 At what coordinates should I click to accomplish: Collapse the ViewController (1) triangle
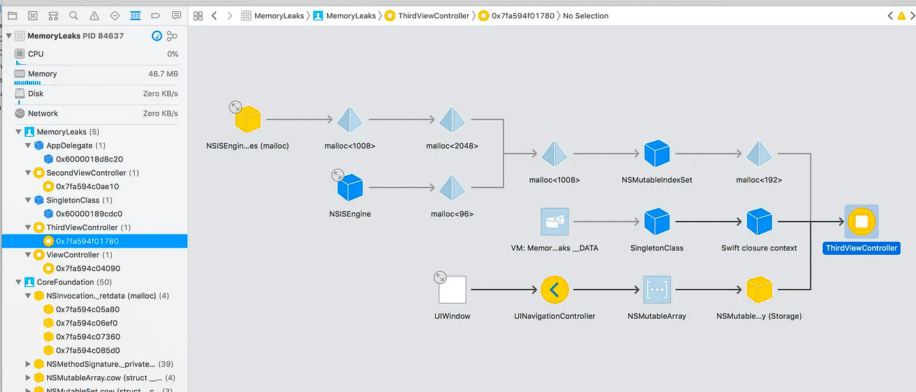pos(28,255)
